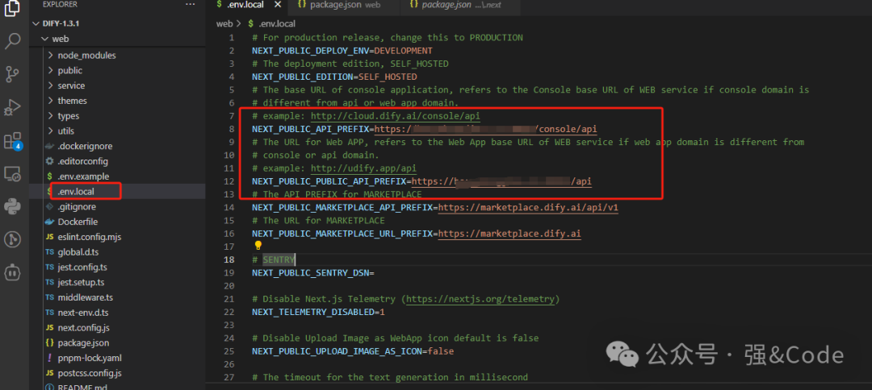
Task: Switch to the .env.local tab
Action: [246, 5]
